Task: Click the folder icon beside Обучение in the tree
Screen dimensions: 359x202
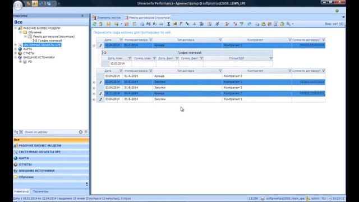Action: pos(25,33)
